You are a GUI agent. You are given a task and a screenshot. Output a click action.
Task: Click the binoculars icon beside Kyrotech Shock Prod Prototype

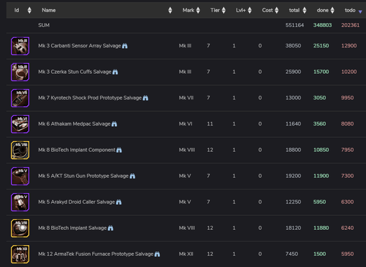146,98
